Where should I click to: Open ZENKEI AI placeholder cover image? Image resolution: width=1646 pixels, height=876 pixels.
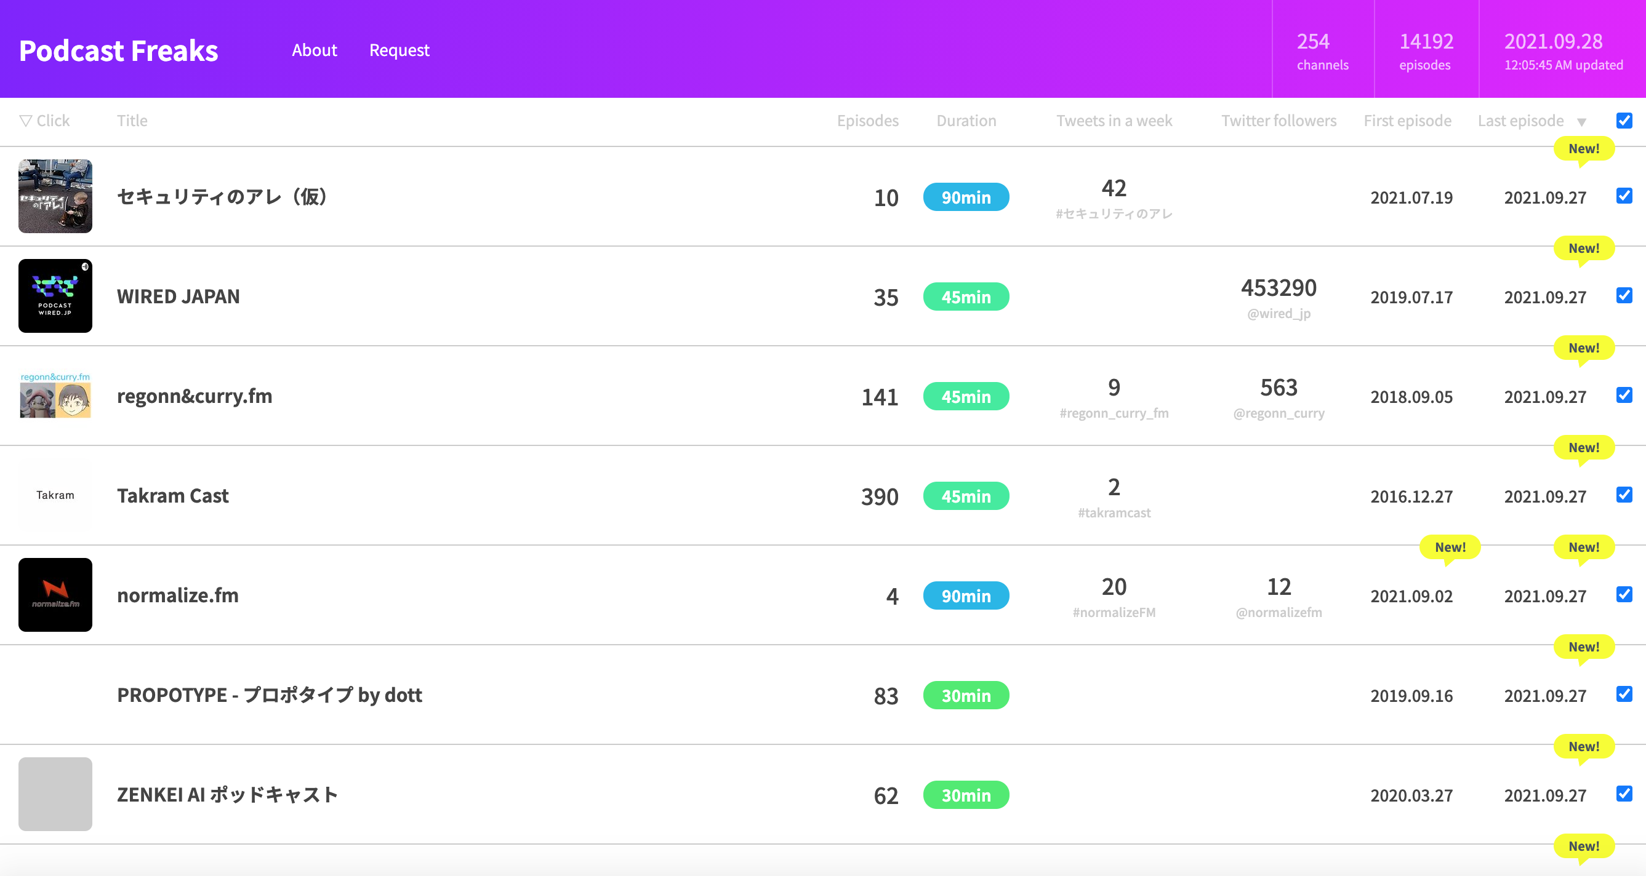click(55, 794)
